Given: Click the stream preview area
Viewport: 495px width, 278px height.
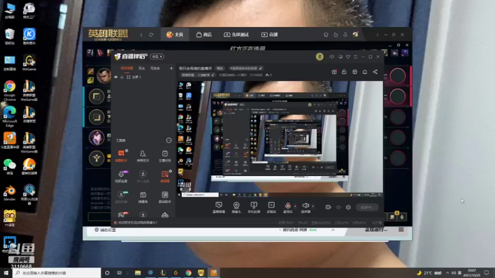Looking at the screenshot, I should 280,140.
